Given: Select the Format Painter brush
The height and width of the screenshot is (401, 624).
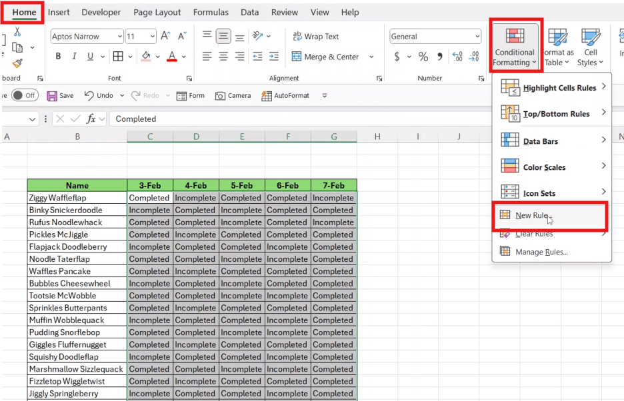Looking at the screenshot, I should 17,63.
